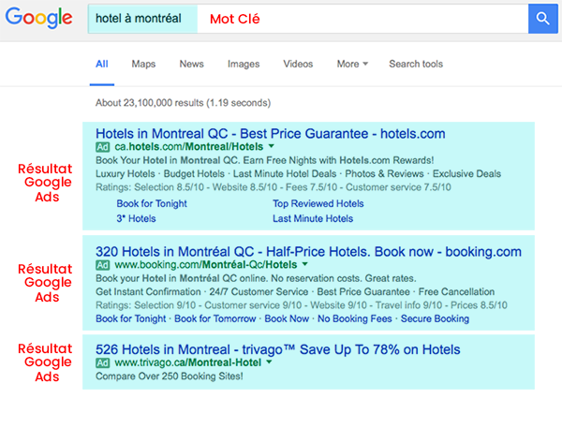
Task: Open the 3* Hotels sitelink
Action: pyautogui.click(x=136, y=218)
